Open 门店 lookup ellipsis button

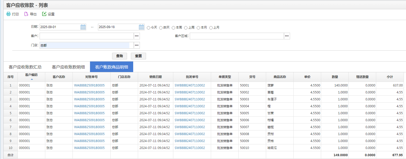click(137, 45)
